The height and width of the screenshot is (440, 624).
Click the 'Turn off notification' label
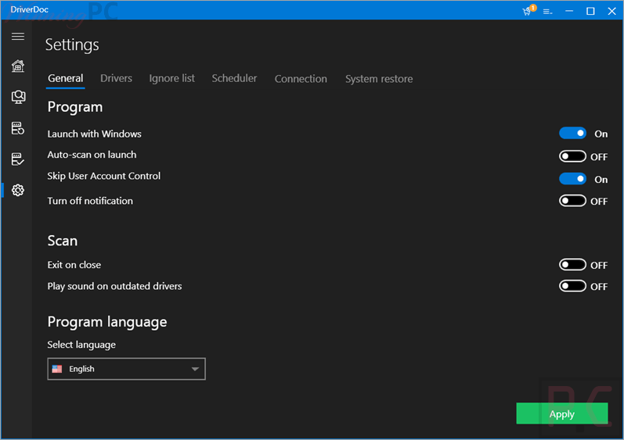point(90,201)
